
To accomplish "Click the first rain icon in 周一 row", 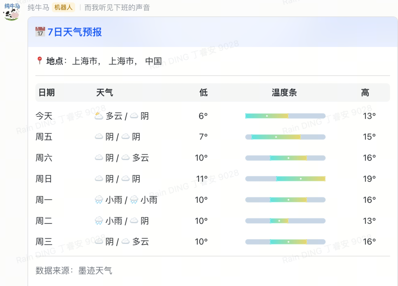I will [99, 200].
